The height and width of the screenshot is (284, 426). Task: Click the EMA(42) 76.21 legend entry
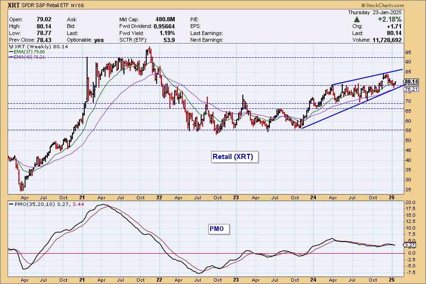27,57
